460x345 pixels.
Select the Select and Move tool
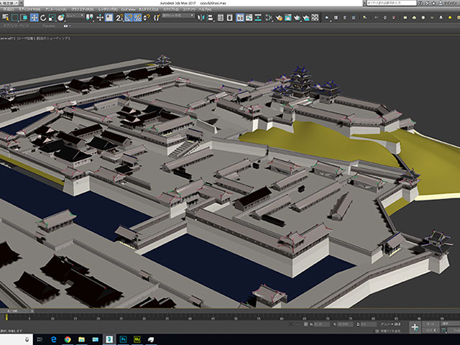click(x=34, y=18)
